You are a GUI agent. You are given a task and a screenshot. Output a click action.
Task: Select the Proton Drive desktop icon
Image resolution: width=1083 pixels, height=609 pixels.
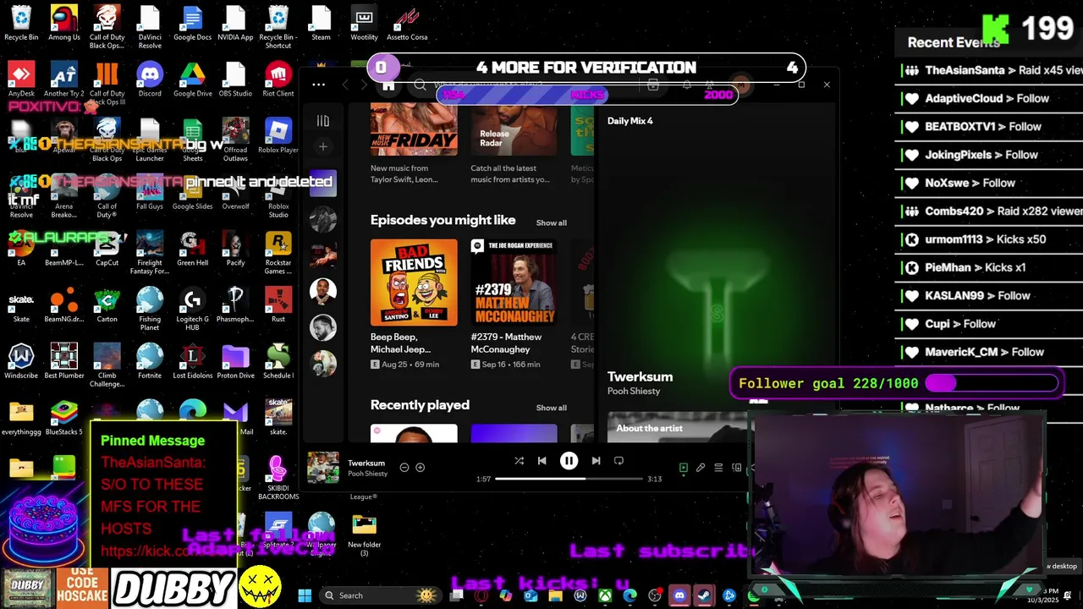tap(235, 362)
